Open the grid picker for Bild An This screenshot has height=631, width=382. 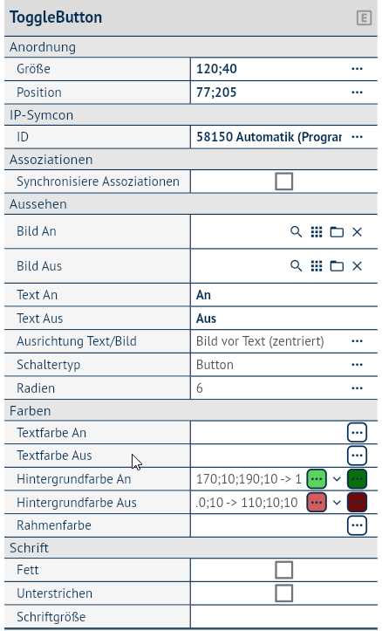(317, 232)
